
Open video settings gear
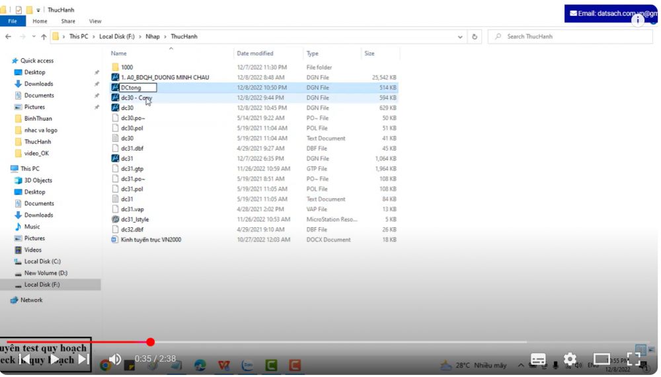(x=570, y=360)
